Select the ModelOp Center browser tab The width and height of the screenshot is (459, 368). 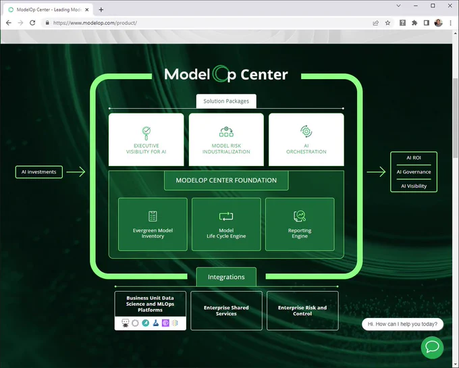(49, 9)
